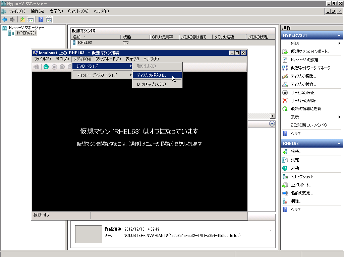This screenshot has height=258, width=344.
Task: Click the Ctrl+Alt+Del icon in VM connection toolbar
Action: click(x=37, y=67)
